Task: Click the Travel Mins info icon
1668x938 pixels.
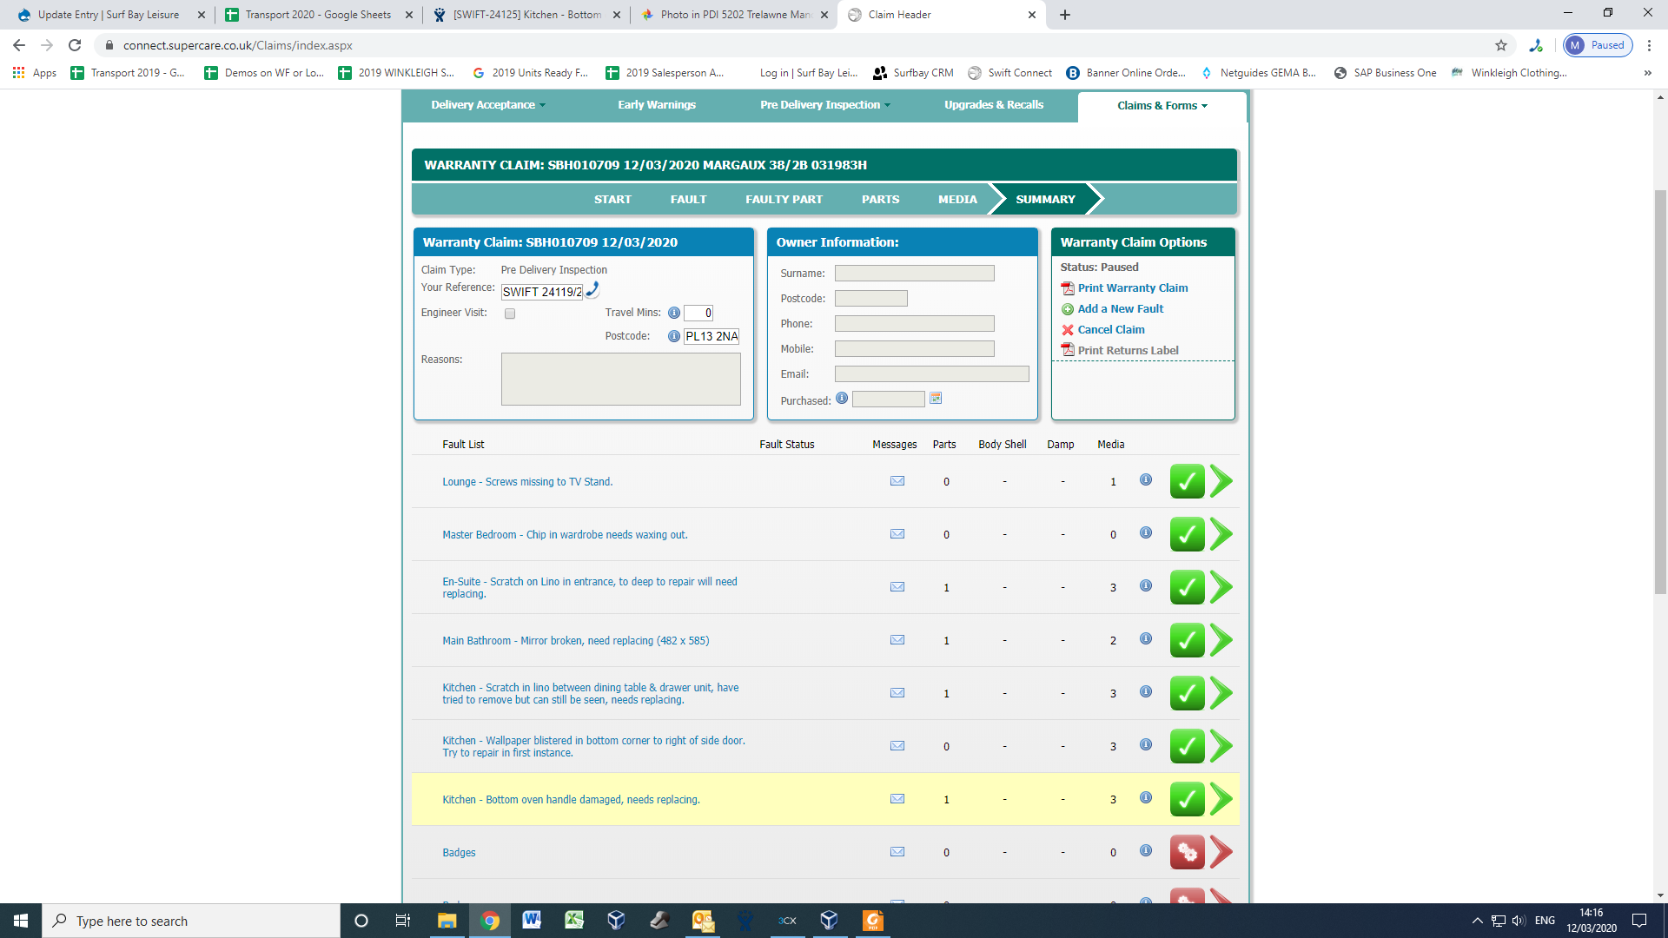Action: click(673, 313)
